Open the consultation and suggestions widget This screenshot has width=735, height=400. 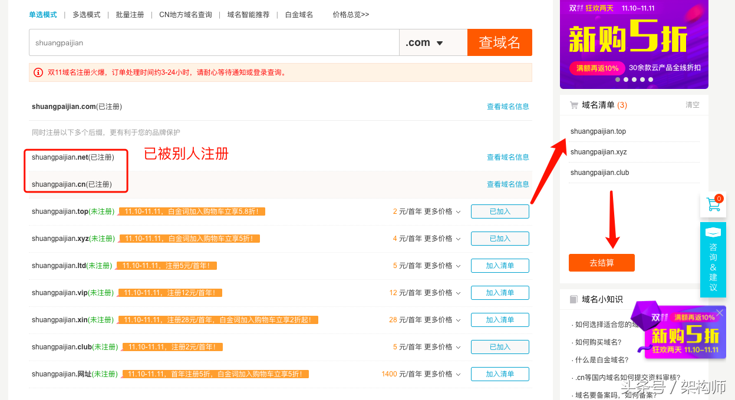[713, 260]
